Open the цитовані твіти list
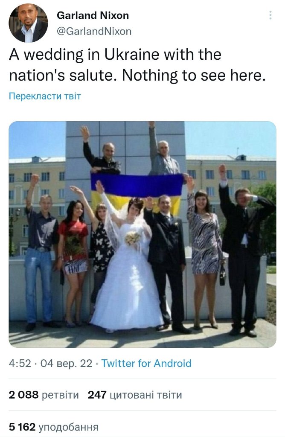The height and width of the screenshot is (437, 285). [x=146, y=395]
